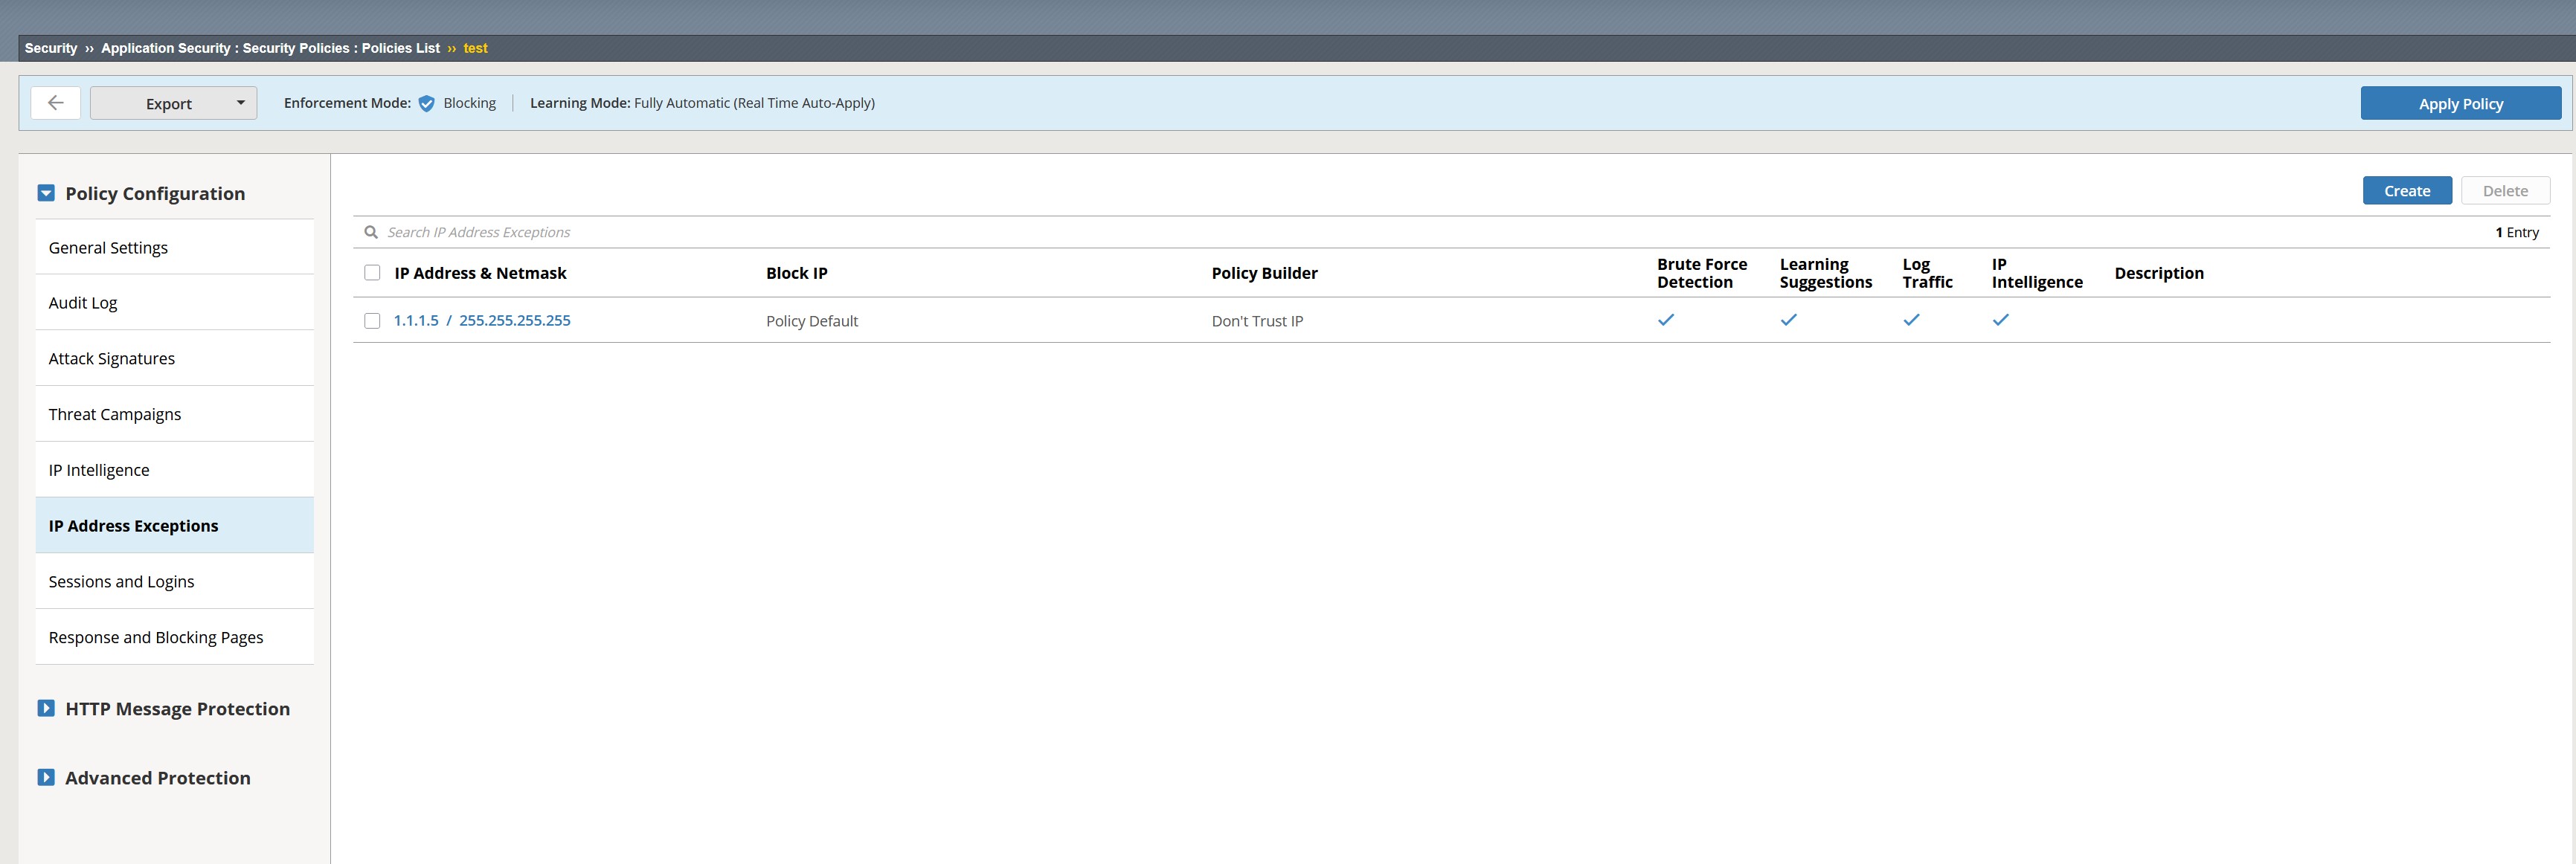Click the Apply Policy button
2576x864 pixels.
[2460, 103]
